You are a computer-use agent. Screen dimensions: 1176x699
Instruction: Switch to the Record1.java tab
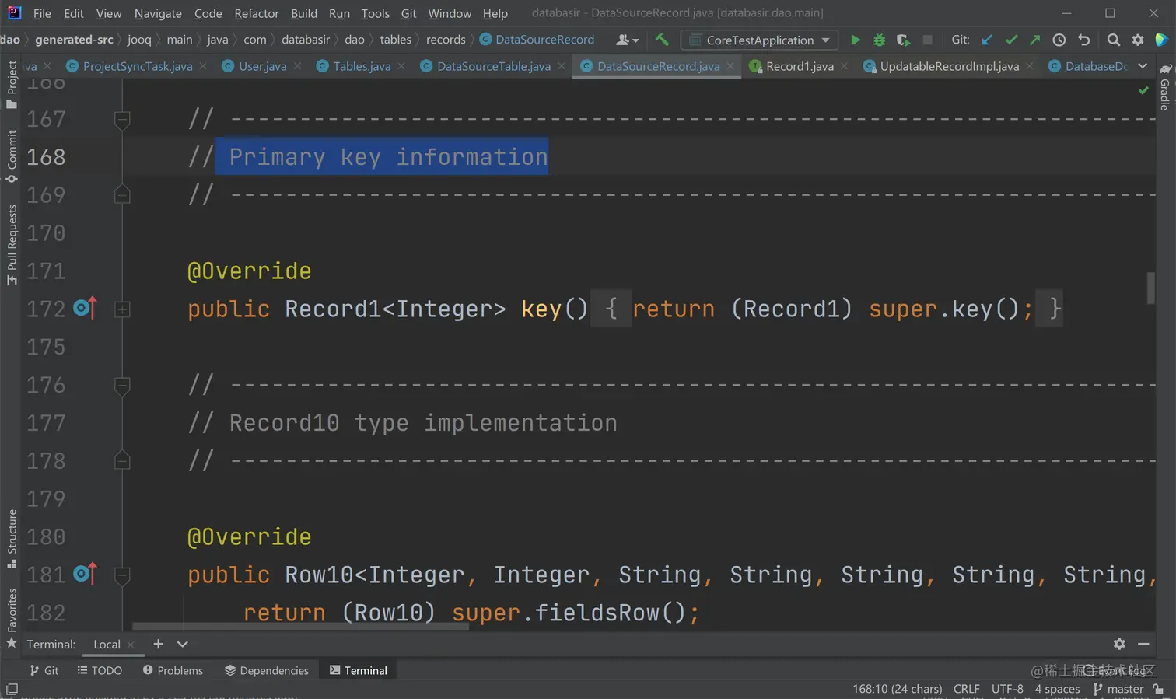pyautogui.click(x=799, y=66)
